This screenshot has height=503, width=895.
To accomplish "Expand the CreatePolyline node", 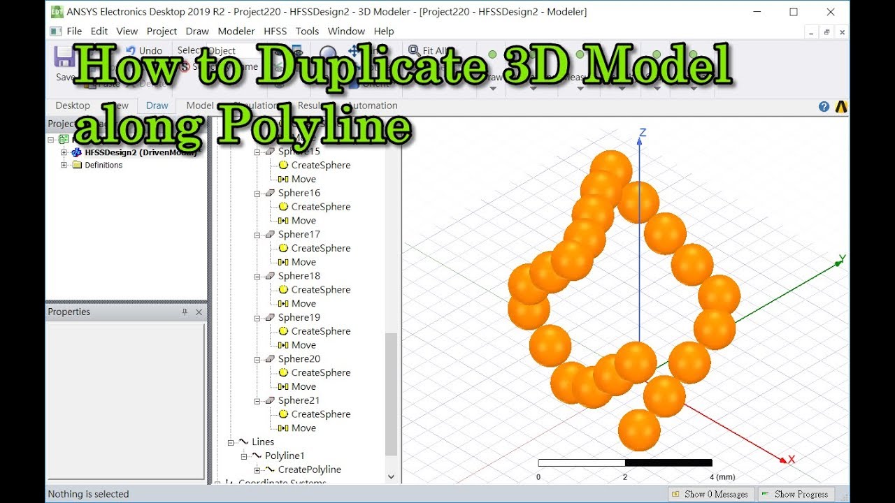I will point(257,470).
